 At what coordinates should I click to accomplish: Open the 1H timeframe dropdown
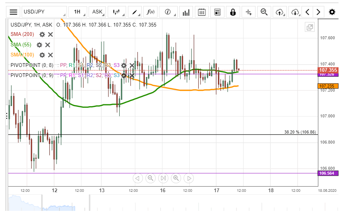77,12
